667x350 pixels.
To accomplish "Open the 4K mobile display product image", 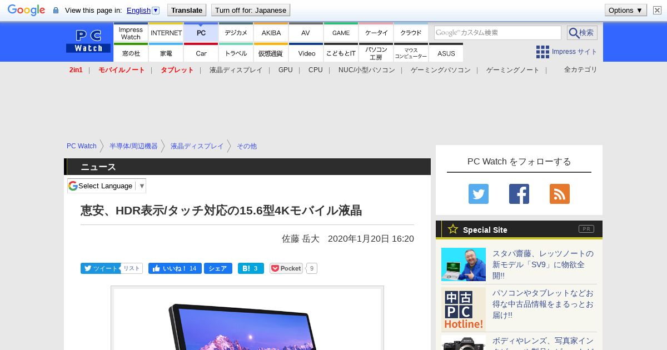I will coord(247,319).
